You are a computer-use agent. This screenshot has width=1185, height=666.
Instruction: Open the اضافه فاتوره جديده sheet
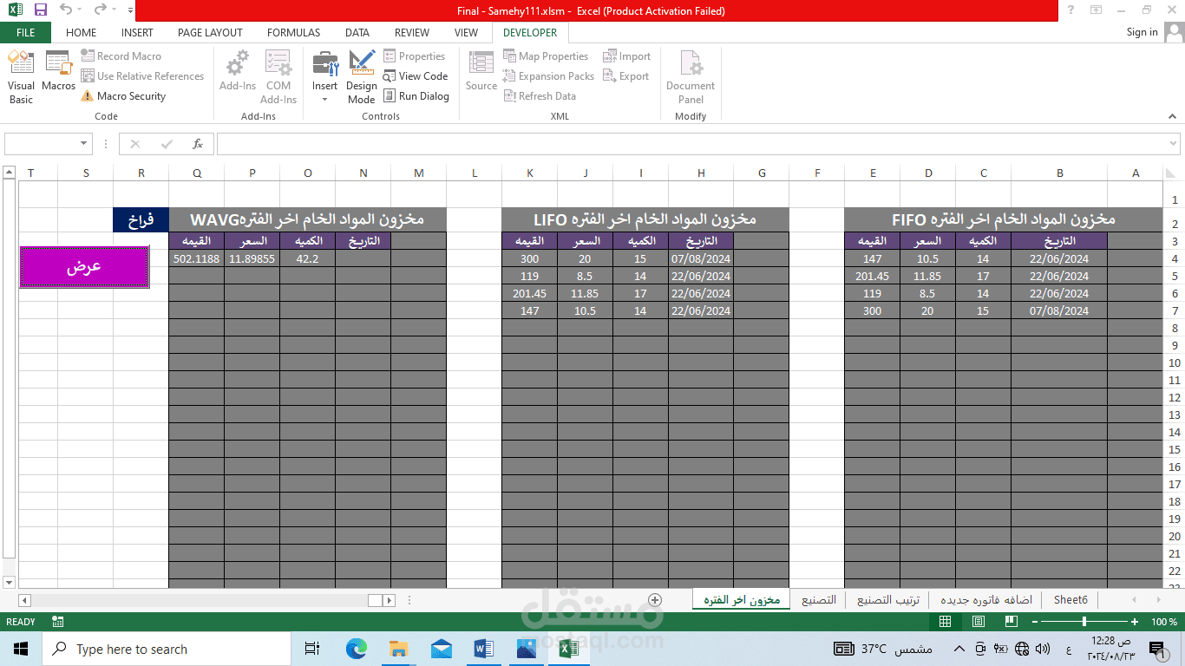pos(985,599)
